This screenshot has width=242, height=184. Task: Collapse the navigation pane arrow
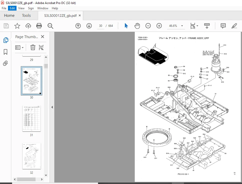pyautogui.click(x=52, y=107)
